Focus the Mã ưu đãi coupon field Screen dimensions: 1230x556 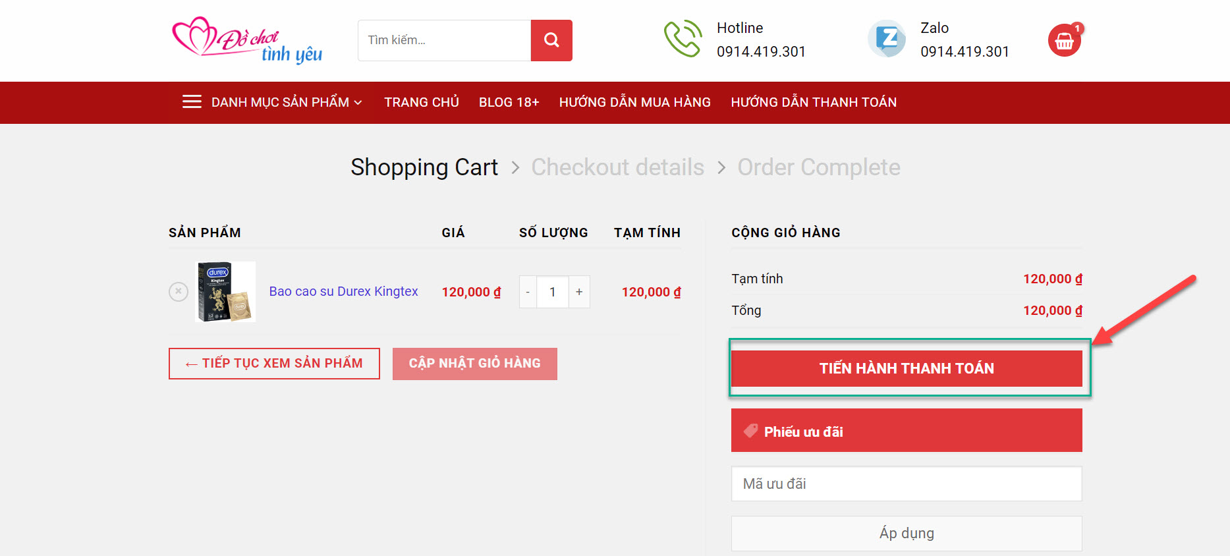coord(907,484)
